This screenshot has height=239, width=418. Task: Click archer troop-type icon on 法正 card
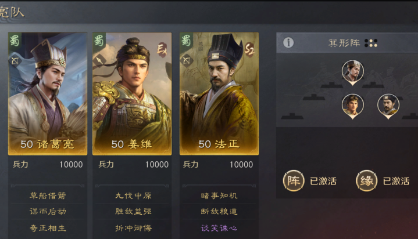[187, 61]
